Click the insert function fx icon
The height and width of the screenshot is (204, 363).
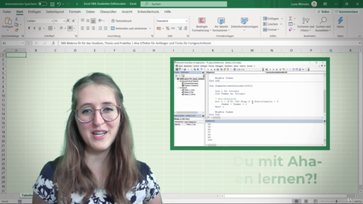tap(53, 43)
